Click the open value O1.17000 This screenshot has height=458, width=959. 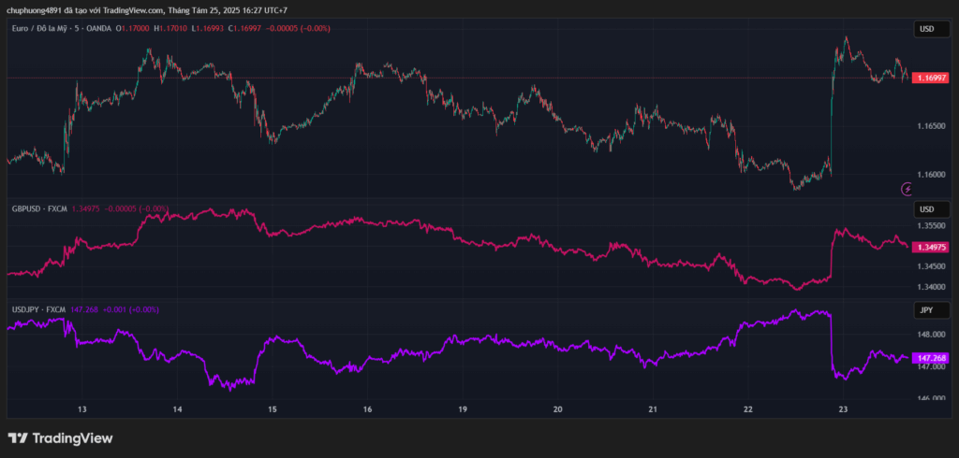pyautogui.click(x=133, y=28)
